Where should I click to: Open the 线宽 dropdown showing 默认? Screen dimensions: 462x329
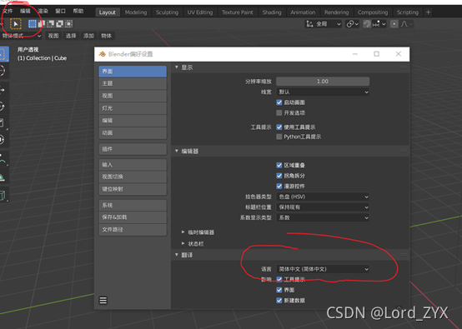[x=323, y=92]
